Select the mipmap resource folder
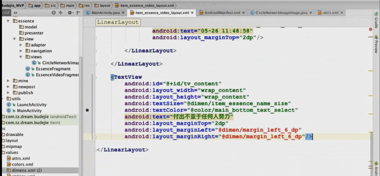 14,146
